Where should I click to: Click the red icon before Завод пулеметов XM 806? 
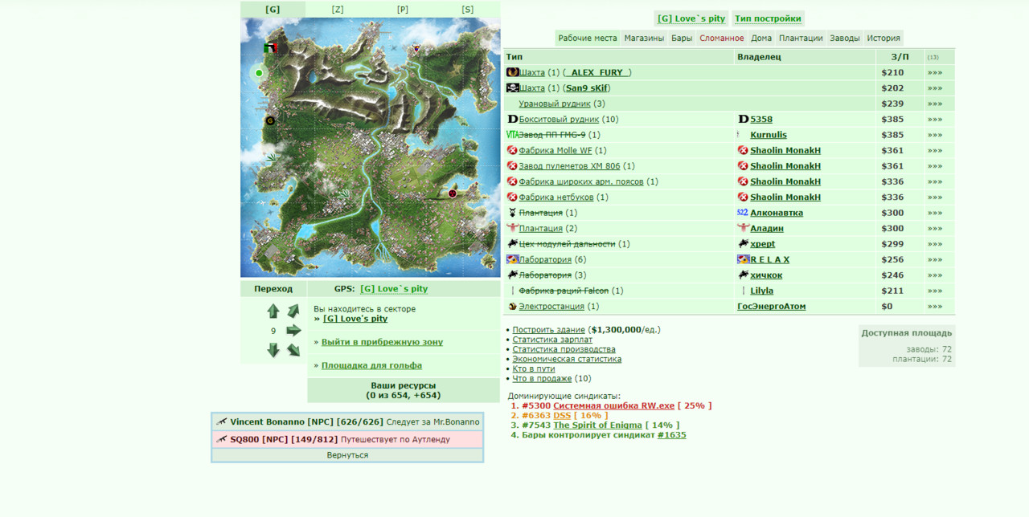click(x=512, y=165)
